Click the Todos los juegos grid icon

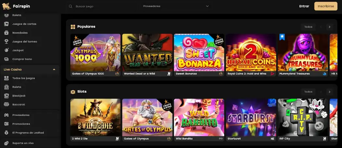coord(7,78)
